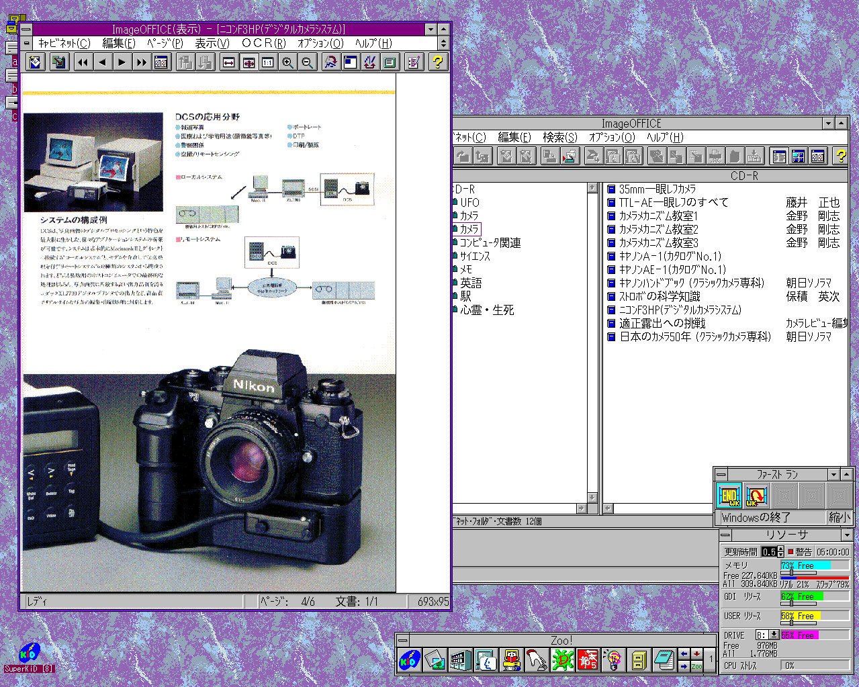
Task: Adjust 更新時間 spinner arrows
Action: (x=780, y=552)
